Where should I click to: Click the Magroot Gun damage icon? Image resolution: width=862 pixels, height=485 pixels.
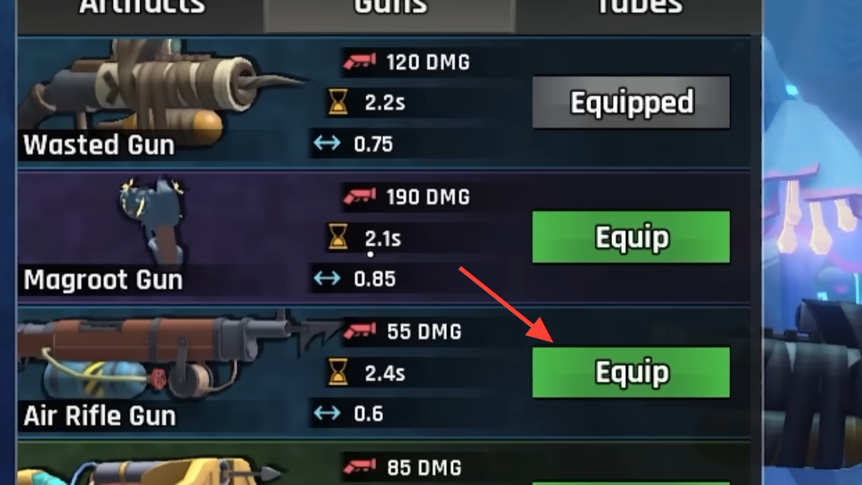(x=360, y=196)
